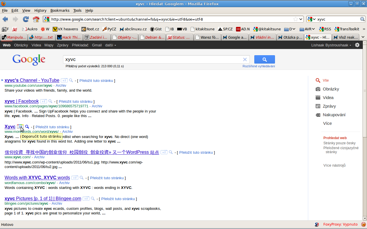Select the Videa filter in right sidebar
The width and height of the screenshot is (367, 229).
325,98
